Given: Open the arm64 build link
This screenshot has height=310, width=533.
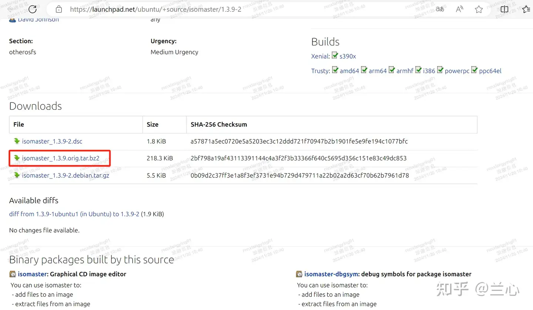Looking at the screenshot, I should (x=378, y=71).
